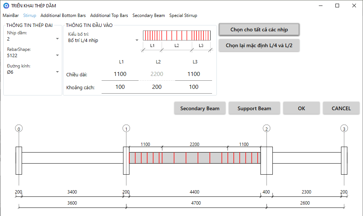Maximize the window
The height and width of the screenshot is (216, 363).
coord(337,6)
